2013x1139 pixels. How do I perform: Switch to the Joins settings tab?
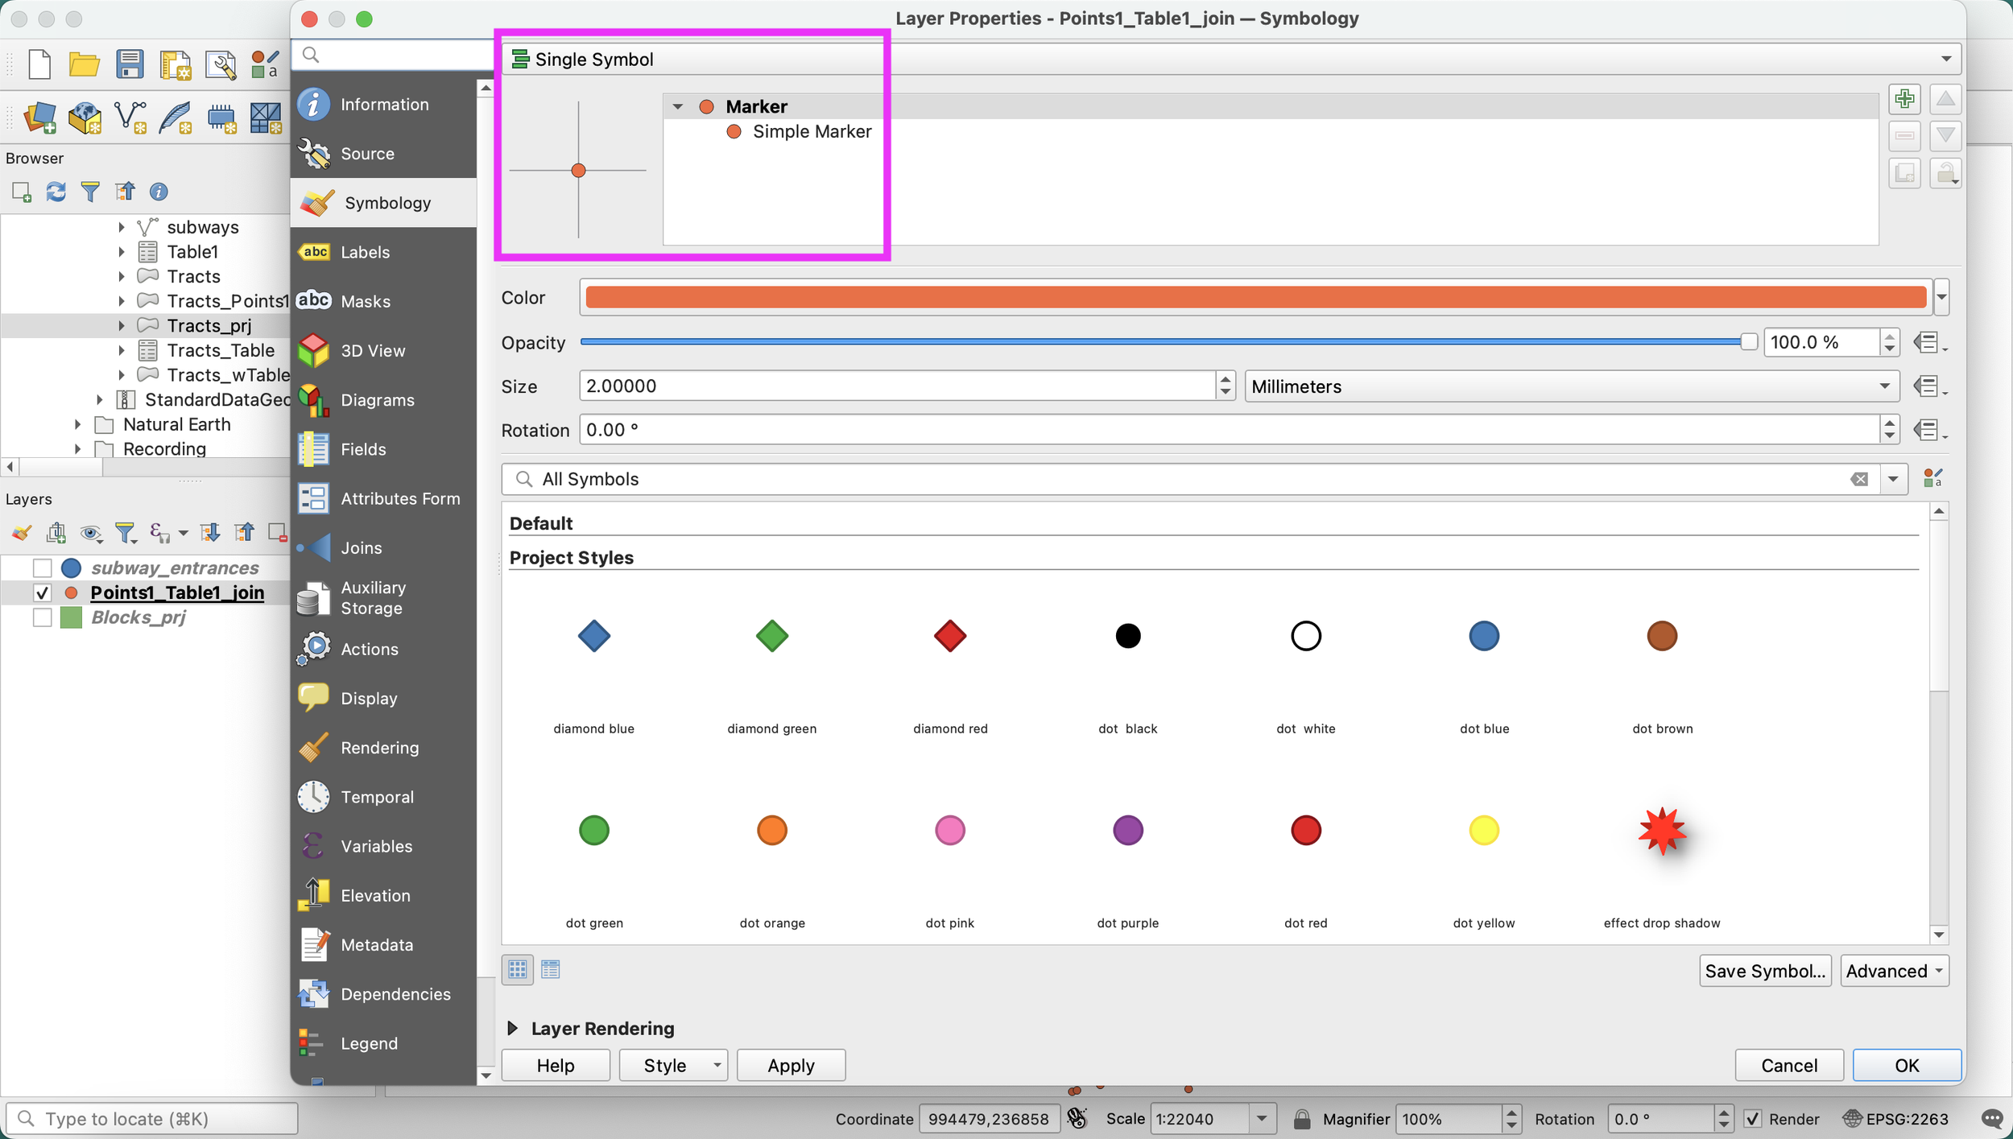361,548
